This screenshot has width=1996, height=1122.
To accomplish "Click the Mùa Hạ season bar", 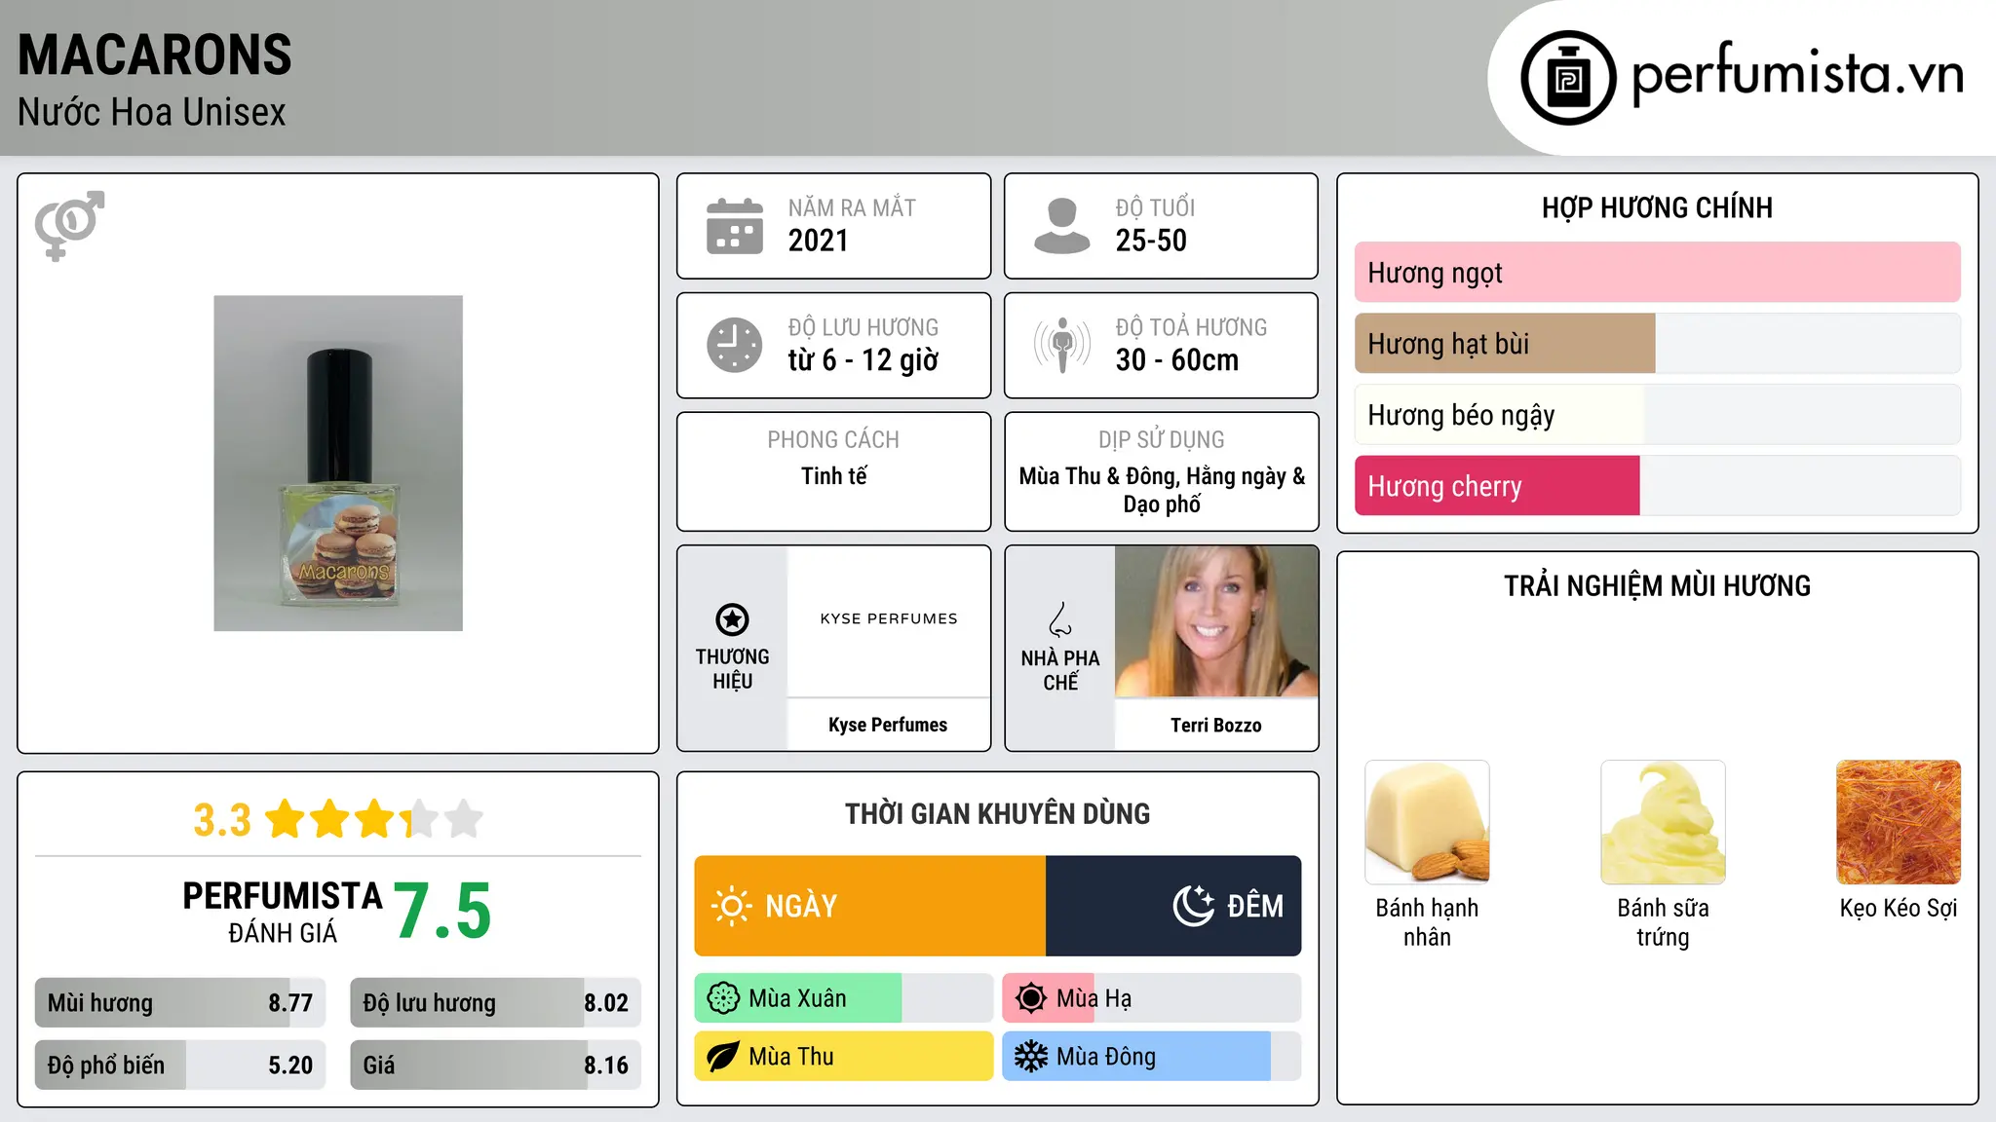I will click(x=1152, y=998).
